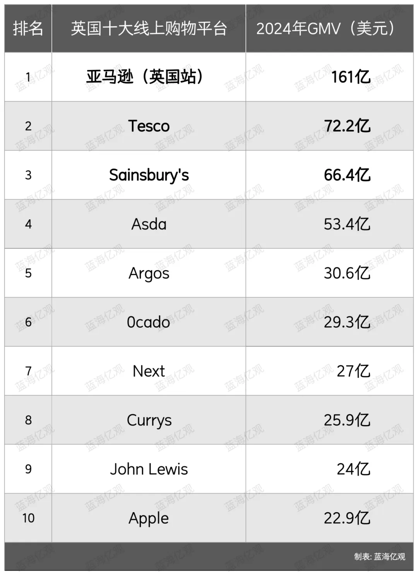Click the 制表: 蓝海亿观 footer credit
418x575 pixels.
pyautogui.click(x=380, y=557)
